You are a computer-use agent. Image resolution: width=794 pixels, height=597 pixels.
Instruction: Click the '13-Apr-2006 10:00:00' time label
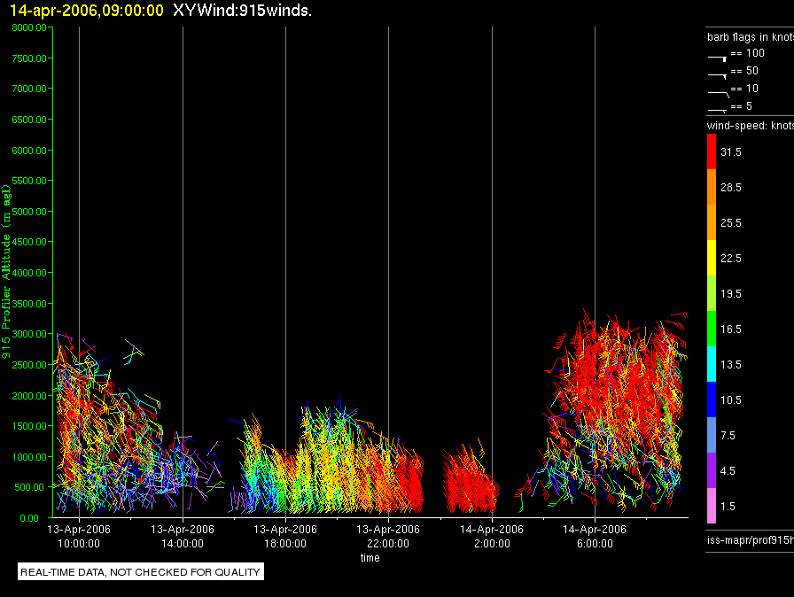click(79, 536)
